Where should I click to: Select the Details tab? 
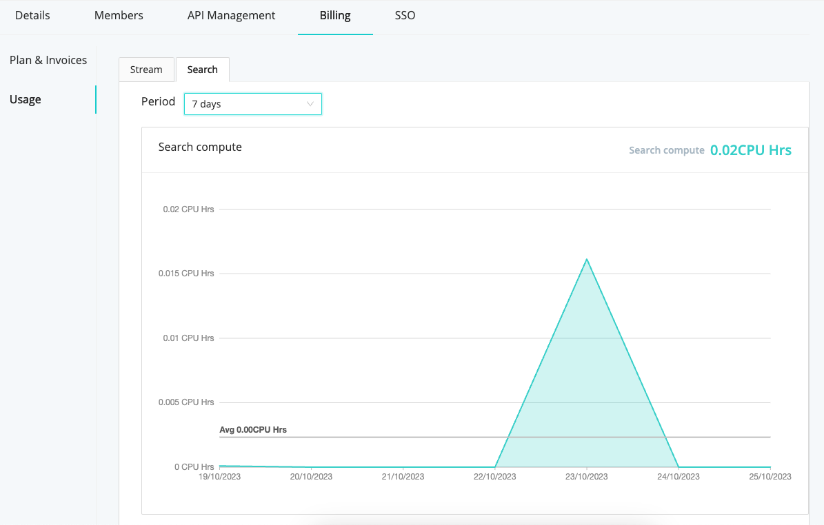32,15
